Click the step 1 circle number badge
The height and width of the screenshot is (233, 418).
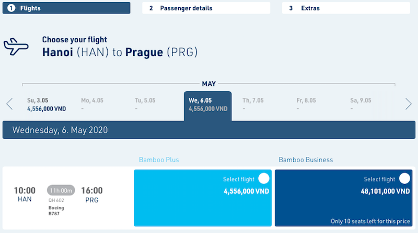(x=11, y=8)
